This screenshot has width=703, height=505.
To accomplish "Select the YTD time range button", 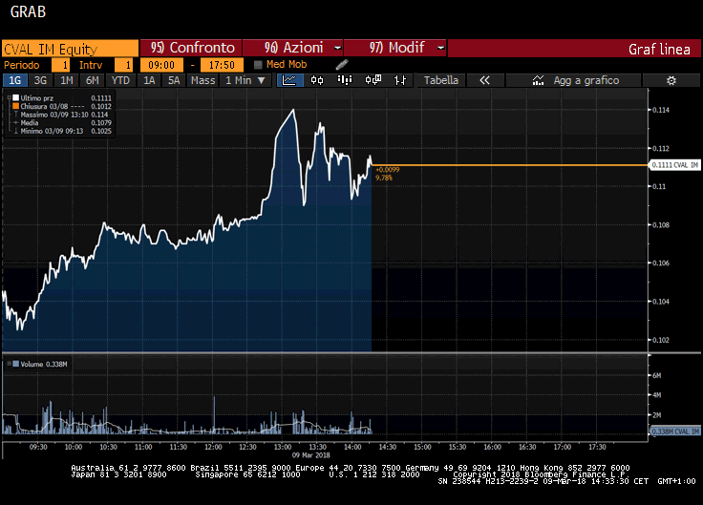I will 120,81.
